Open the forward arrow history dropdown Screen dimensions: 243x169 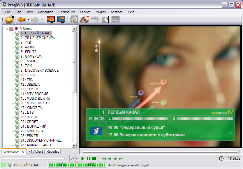42,20
